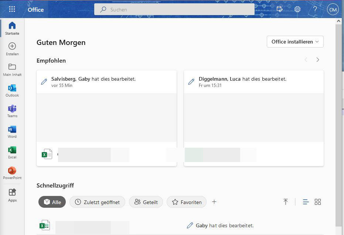Open settings gear in header

point(297,9)
